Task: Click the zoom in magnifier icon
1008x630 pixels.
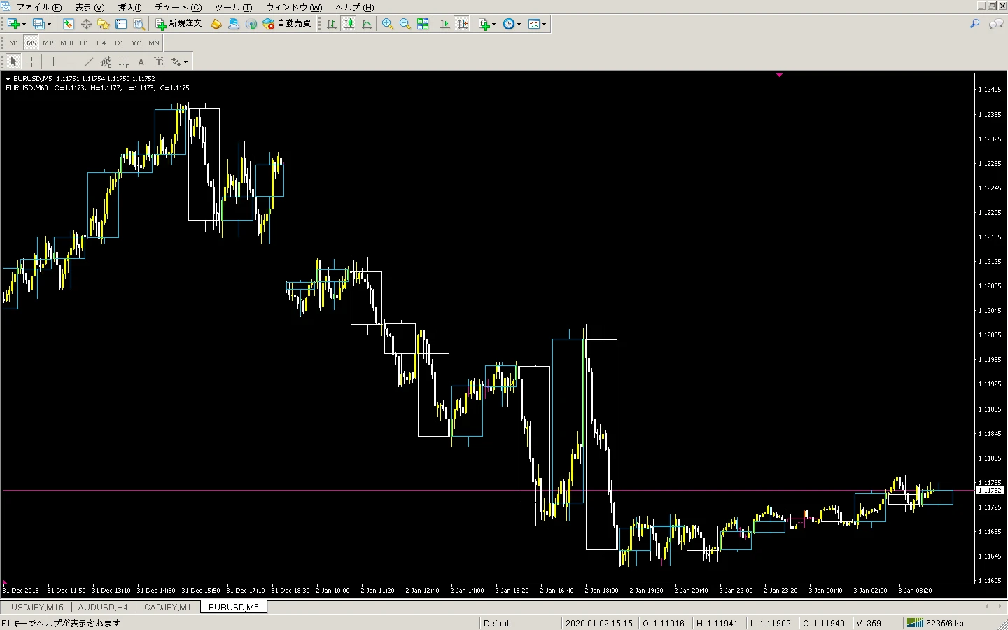Action: (387, 24)
